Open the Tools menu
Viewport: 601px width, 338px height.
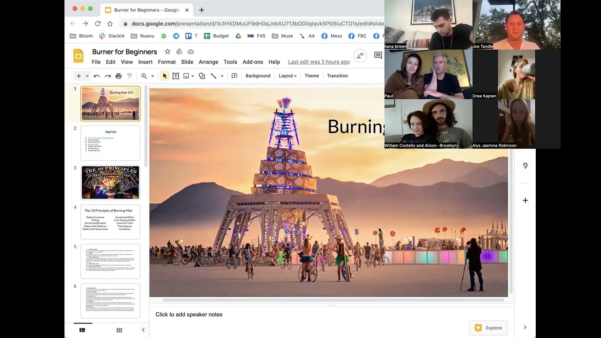coord(231,62)
